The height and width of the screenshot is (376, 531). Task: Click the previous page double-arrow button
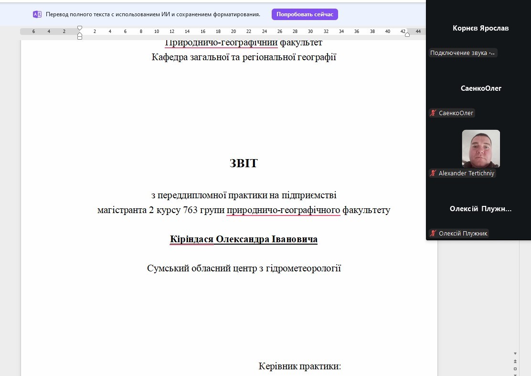click(515, 361)
